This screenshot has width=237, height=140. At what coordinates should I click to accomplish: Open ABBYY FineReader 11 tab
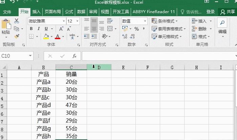(154, 12)
